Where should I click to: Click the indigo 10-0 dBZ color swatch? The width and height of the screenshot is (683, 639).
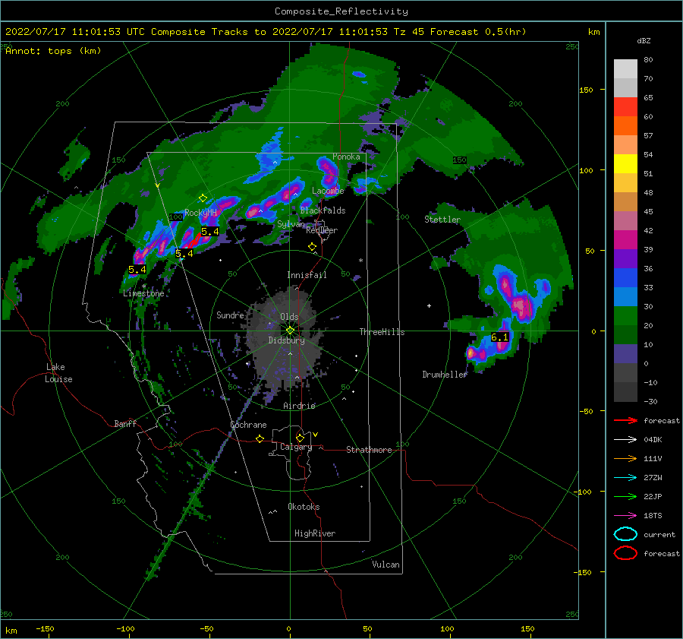(x=625, y=354)
